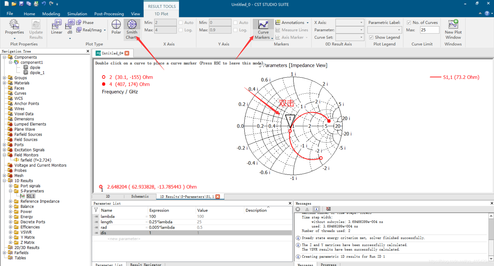Image resolution: width=494 pixels, height=266 pixels.
Task: Click the filter icon in Parameter List
Action: 96,210
